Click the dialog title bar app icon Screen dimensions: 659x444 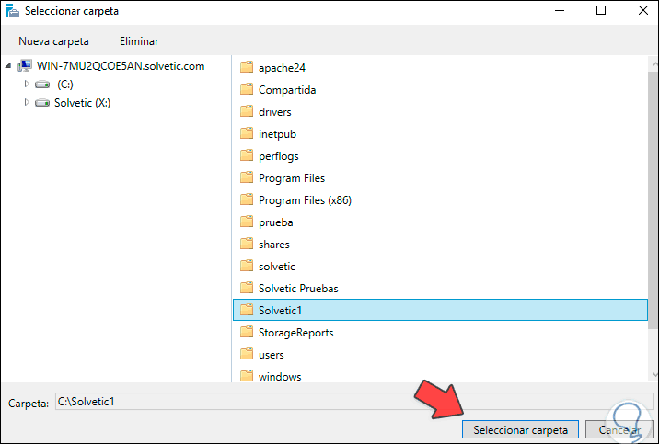point(13,10)
